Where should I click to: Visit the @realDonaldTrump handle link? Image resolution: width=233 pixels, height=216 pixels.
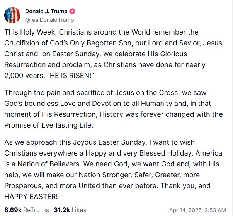tap(49, 20)
